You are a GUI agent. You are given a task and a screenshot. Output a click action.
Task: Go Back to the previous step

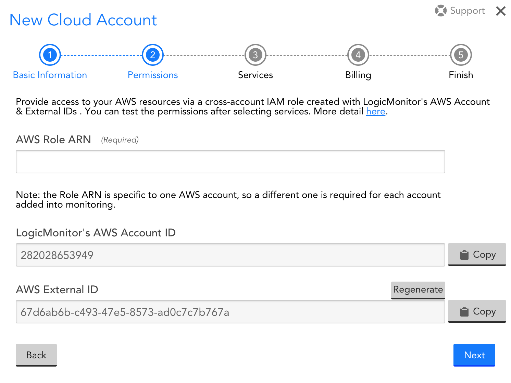pyautogui.click(x=36, y=355)
